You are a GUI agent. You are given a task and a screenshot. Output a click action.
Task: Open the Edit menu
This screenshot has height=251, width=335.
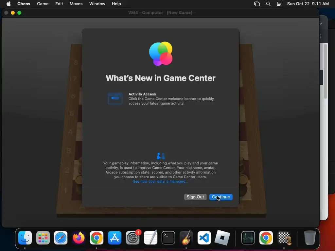tap(59, 4)
